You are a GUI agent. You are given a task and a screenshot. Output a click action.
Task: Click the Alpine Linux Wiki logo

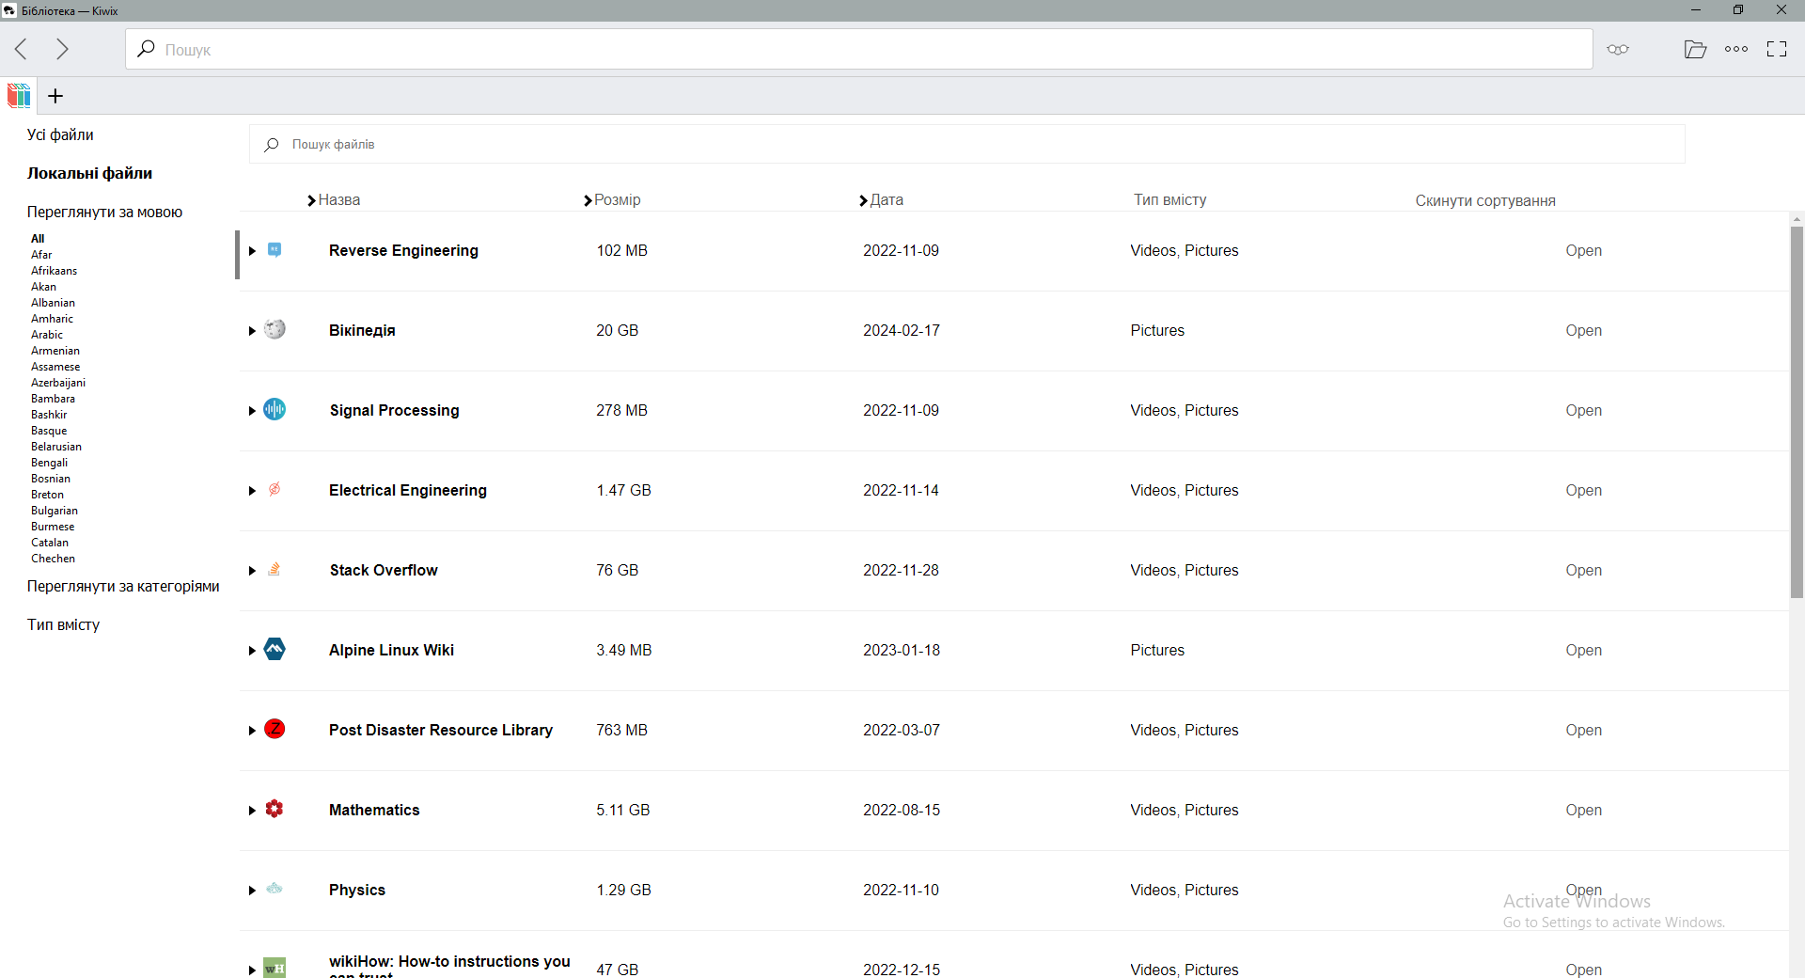(275, 649)
